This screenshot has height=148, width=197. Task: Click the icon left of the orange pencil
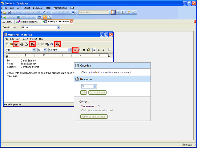(x=39, y=17)
